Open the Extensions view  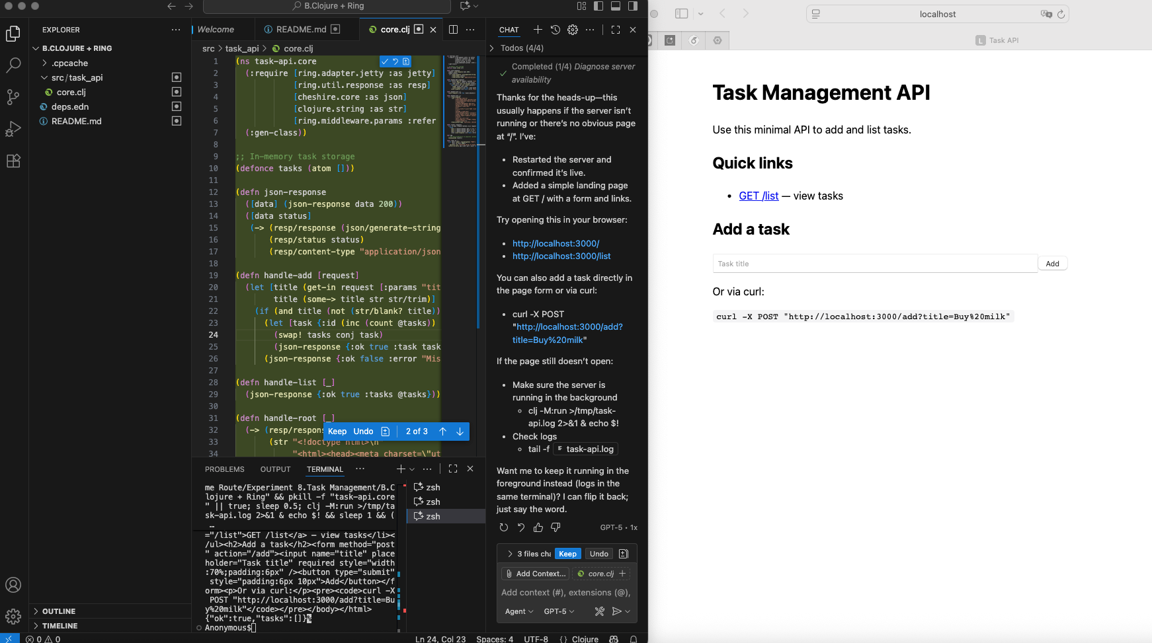(13, 161)
